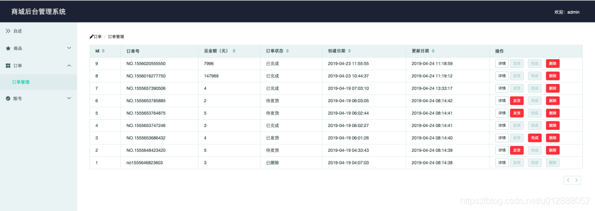595x211 pixels.
Task: Click the checkmark icon beside 账号
Action: click(8, 98)
